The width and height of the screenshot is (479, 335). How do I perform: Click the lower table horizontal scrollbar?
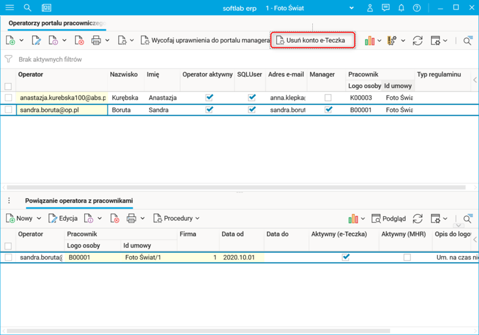(198, 331)
